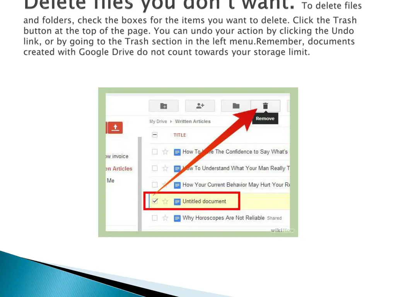Viewport: 396px width, 297px height.
Task: Click the Move to folder icon
Action: (236, 106)
